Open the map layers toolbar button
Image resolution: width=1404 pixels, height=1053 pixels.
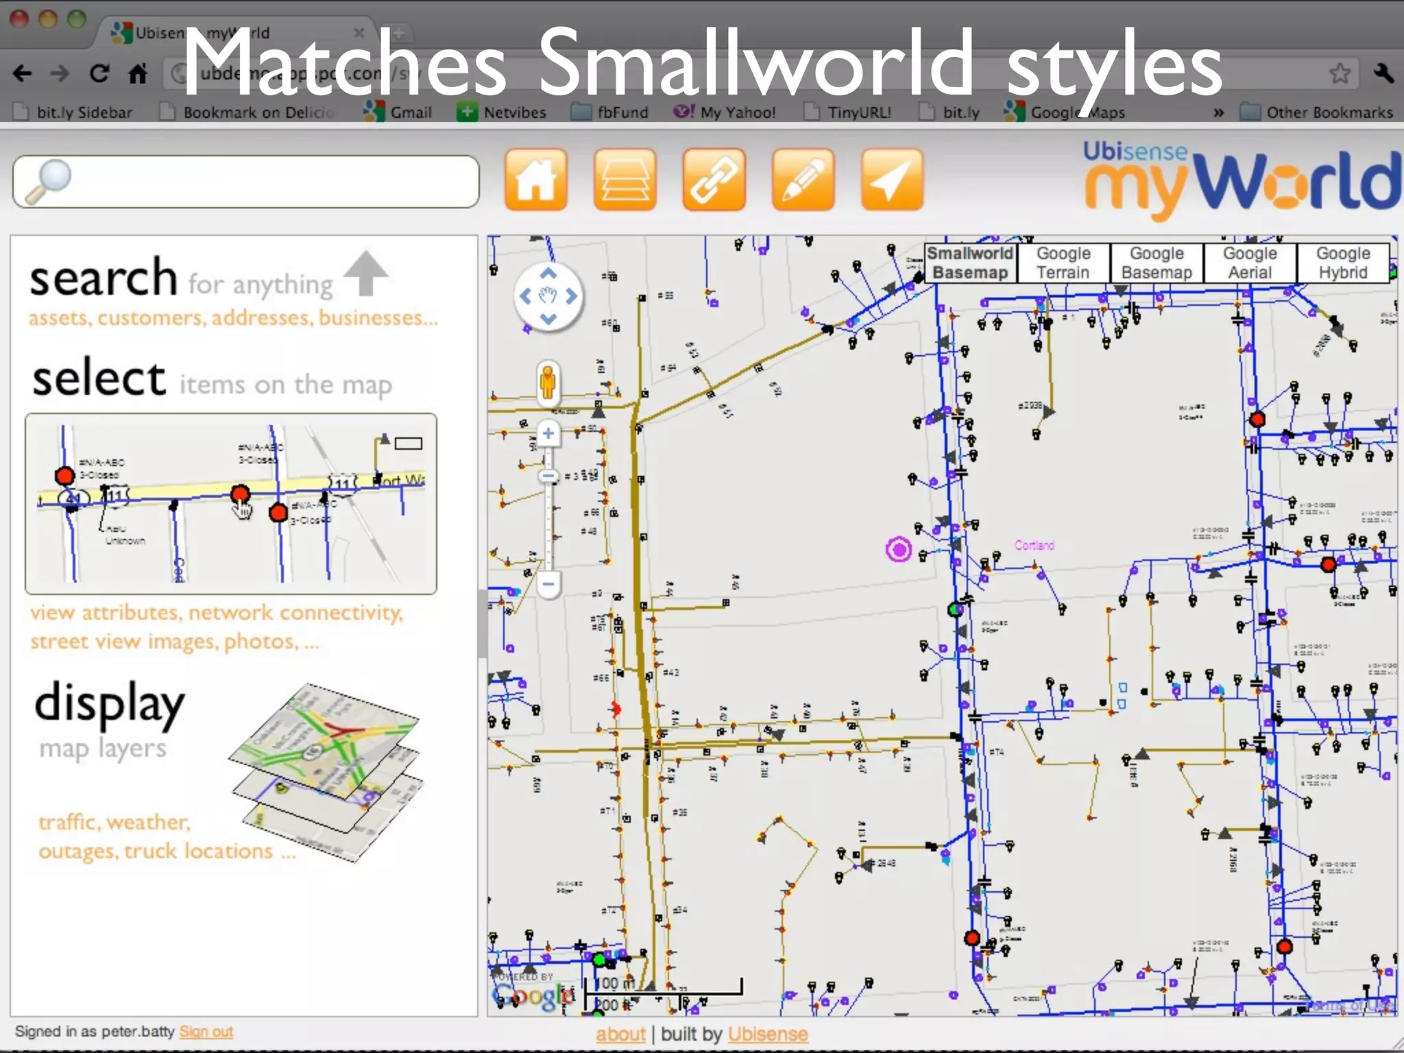(625, 180)
